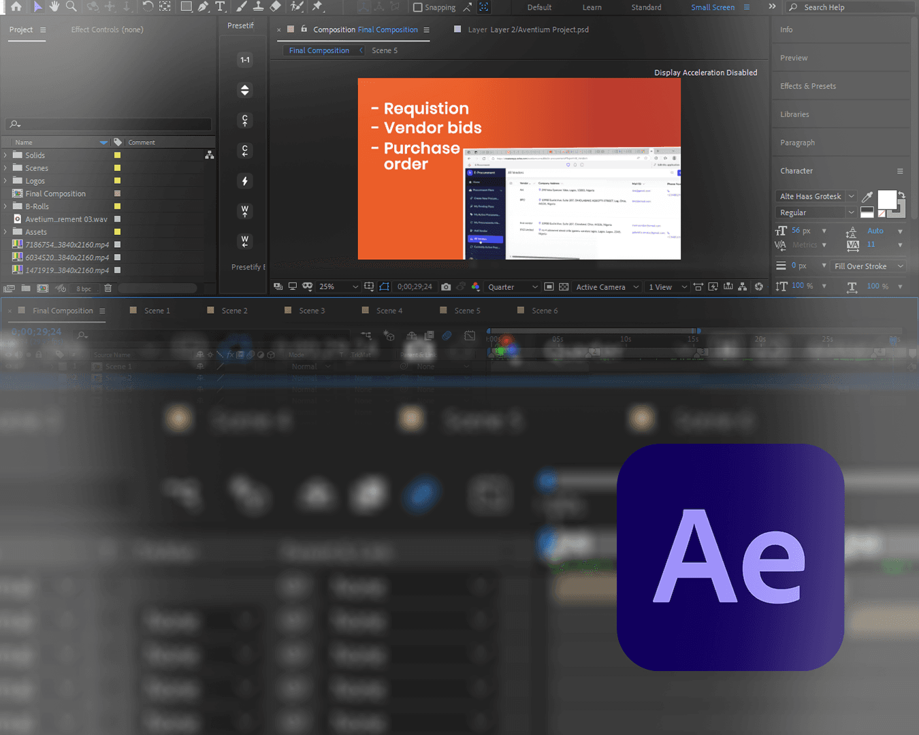Expand more workspaces chevron
The width and height of the screenshot is (919, 735).
[x=772, y=7]
